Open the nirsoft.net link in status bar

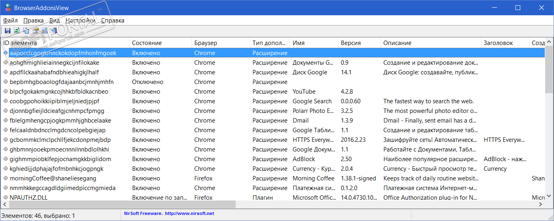tap(189, 213)
